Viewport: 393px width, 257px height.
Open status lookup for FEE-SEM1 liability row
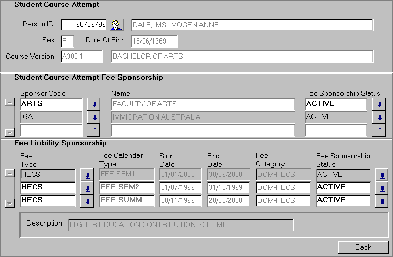(381, 175)
